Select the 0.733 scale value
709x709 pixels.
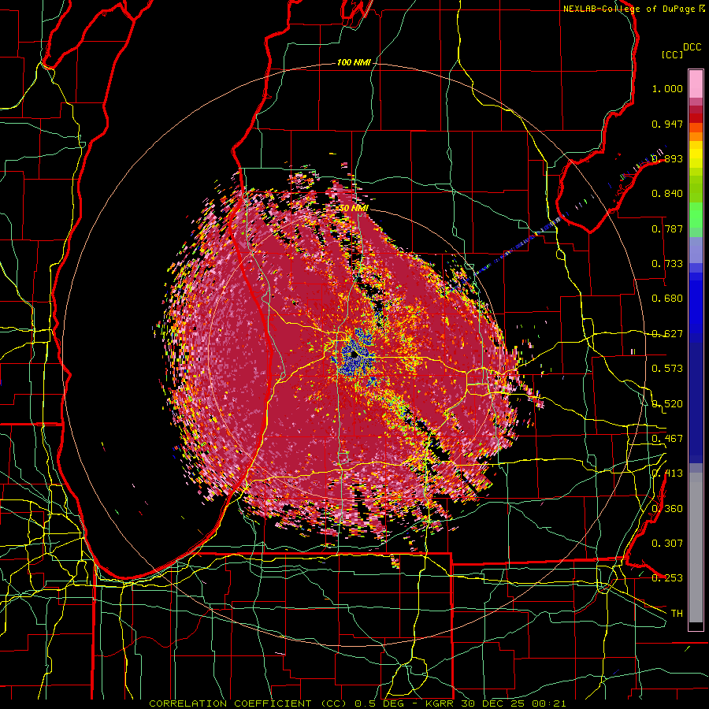(x=667, y=264)
